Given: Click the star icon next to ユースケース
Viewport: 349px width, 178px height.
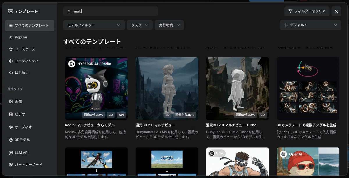Looking at the screenshot, I should [11, 49].
